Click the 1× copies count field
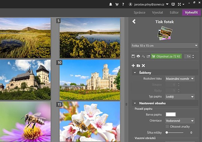The height and width of the screenshot is (142, 202). coord(188,56)
